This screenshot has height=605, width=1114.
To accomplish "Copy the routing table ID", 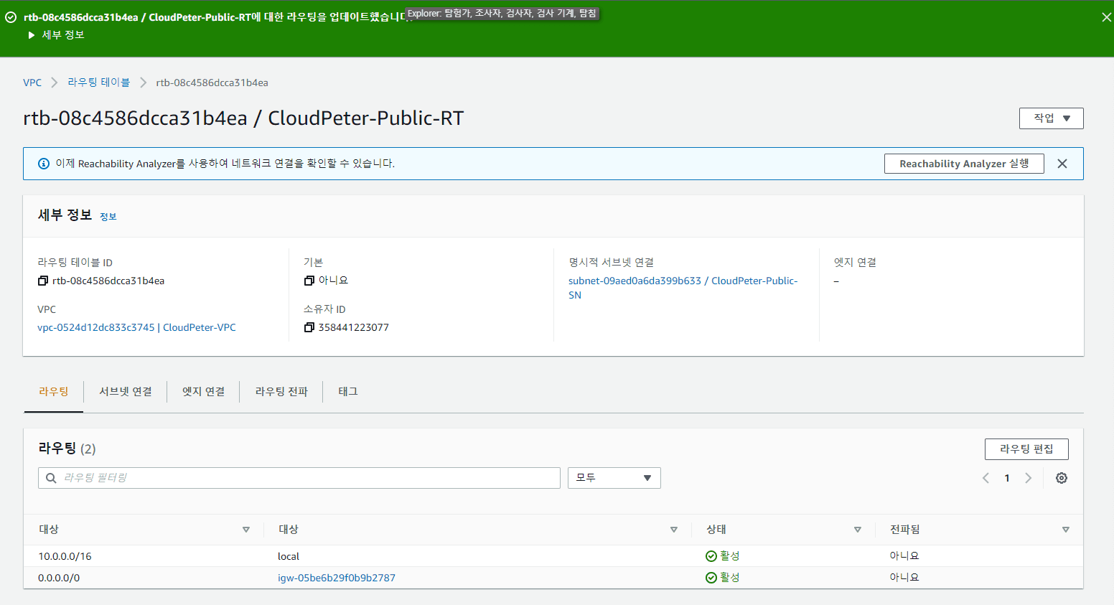I will coord(43,281).
